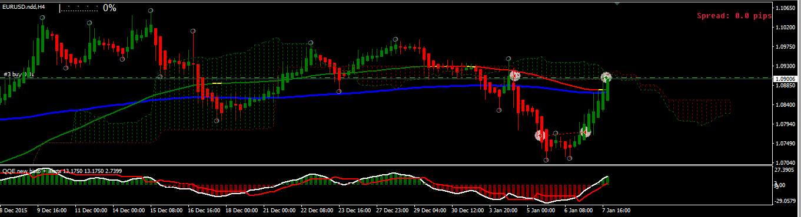The height and width of the screenshot is (217, 801).
Task: Click the 3 Jan 20:00 time label
Action: 504,210
